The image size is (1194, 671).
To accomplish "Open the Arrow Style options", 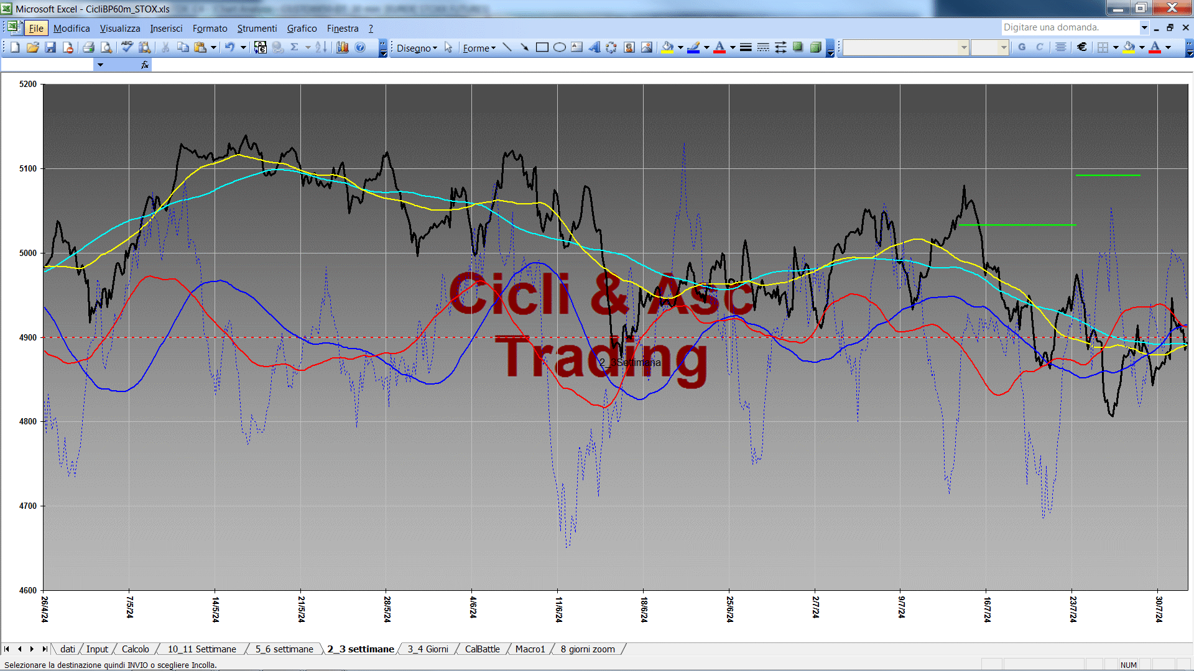I will tap(780, 47).
